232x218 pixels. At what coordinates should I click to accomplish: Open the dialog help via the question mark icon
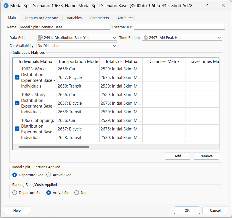pyautogui.click(x=207, y=6)
